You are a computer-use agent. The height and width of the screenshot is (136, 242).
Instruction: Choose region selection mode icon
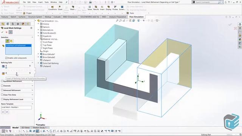pos(11,41)
